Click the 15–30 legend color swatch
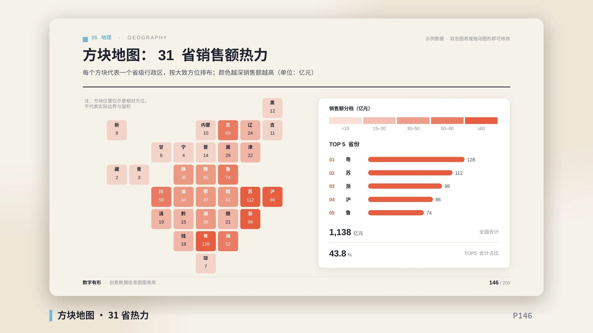Viewport: 593px width, 333px height. tap(379, 121)
